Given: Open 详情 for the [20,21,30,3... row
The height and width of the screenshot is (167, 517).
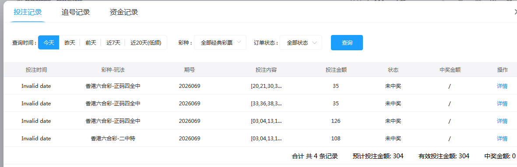Looking at the screenshot, I should click(502, 86).
